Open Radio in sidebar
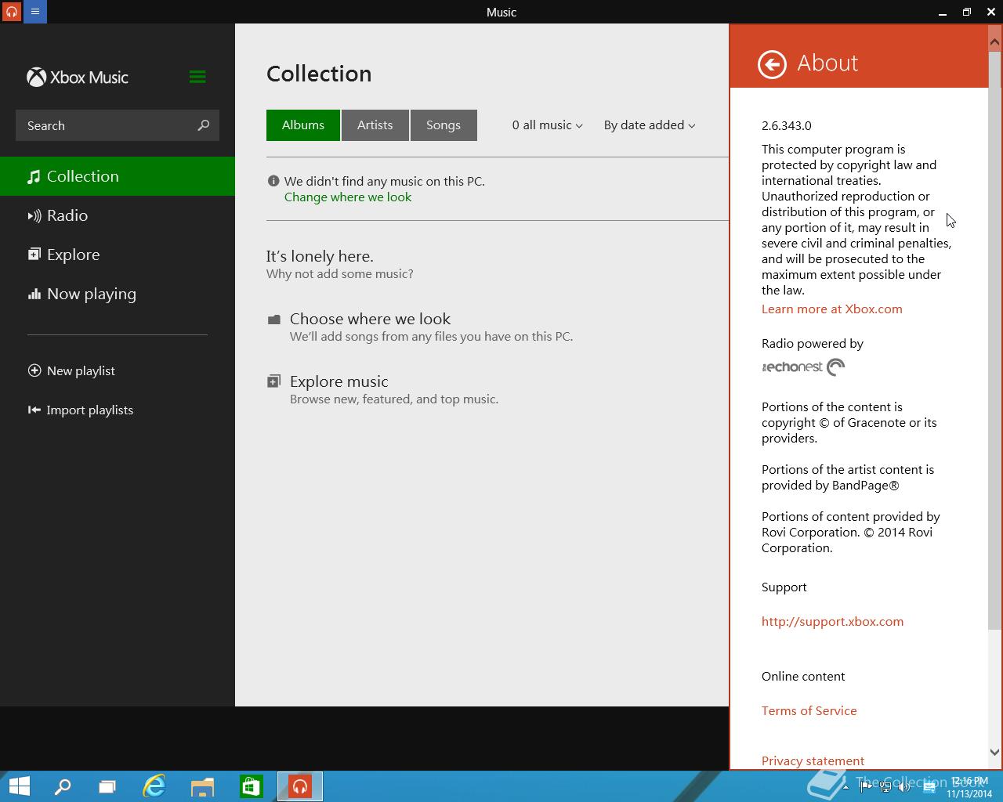 click(x=118, y=215)
